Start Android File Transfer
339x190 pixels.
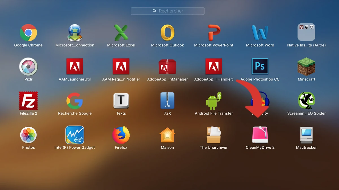tap(214, 100)
